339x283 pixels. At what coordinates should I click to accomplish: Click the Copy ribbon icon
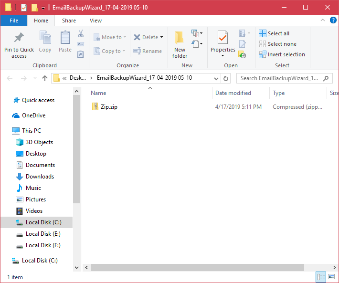pyautogui.click(x=45, y=37)
